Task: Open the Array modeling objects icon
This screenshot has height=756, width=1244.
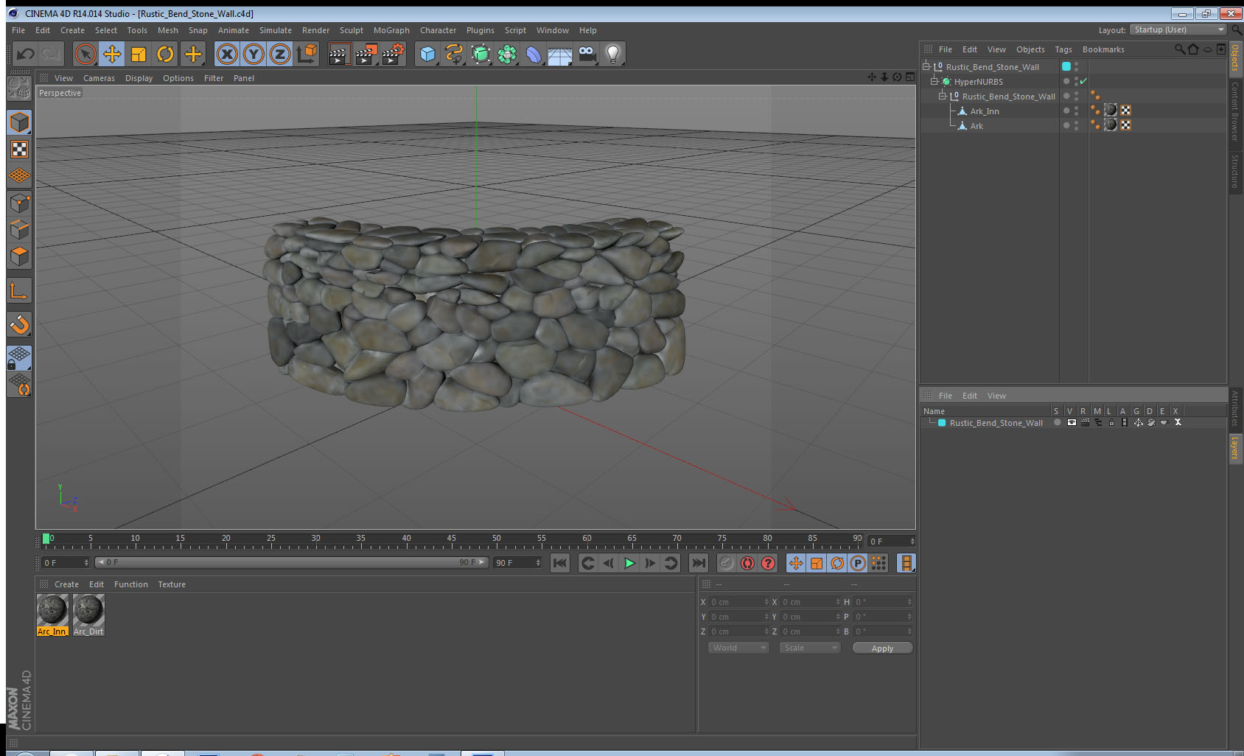Action: [507, 54]
